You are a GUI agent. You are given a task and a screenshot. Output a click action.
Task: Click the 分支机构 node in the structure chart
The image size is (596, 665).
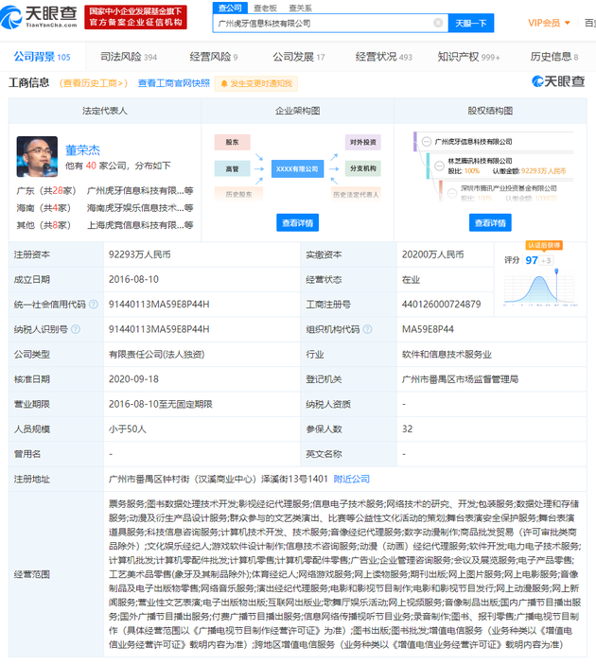coord(362,168)
